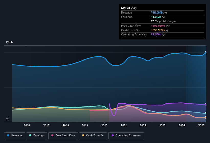Toggle the Operating Expenses legend button
The height and width of the screenshot is (143, 210).
[126, 136]
